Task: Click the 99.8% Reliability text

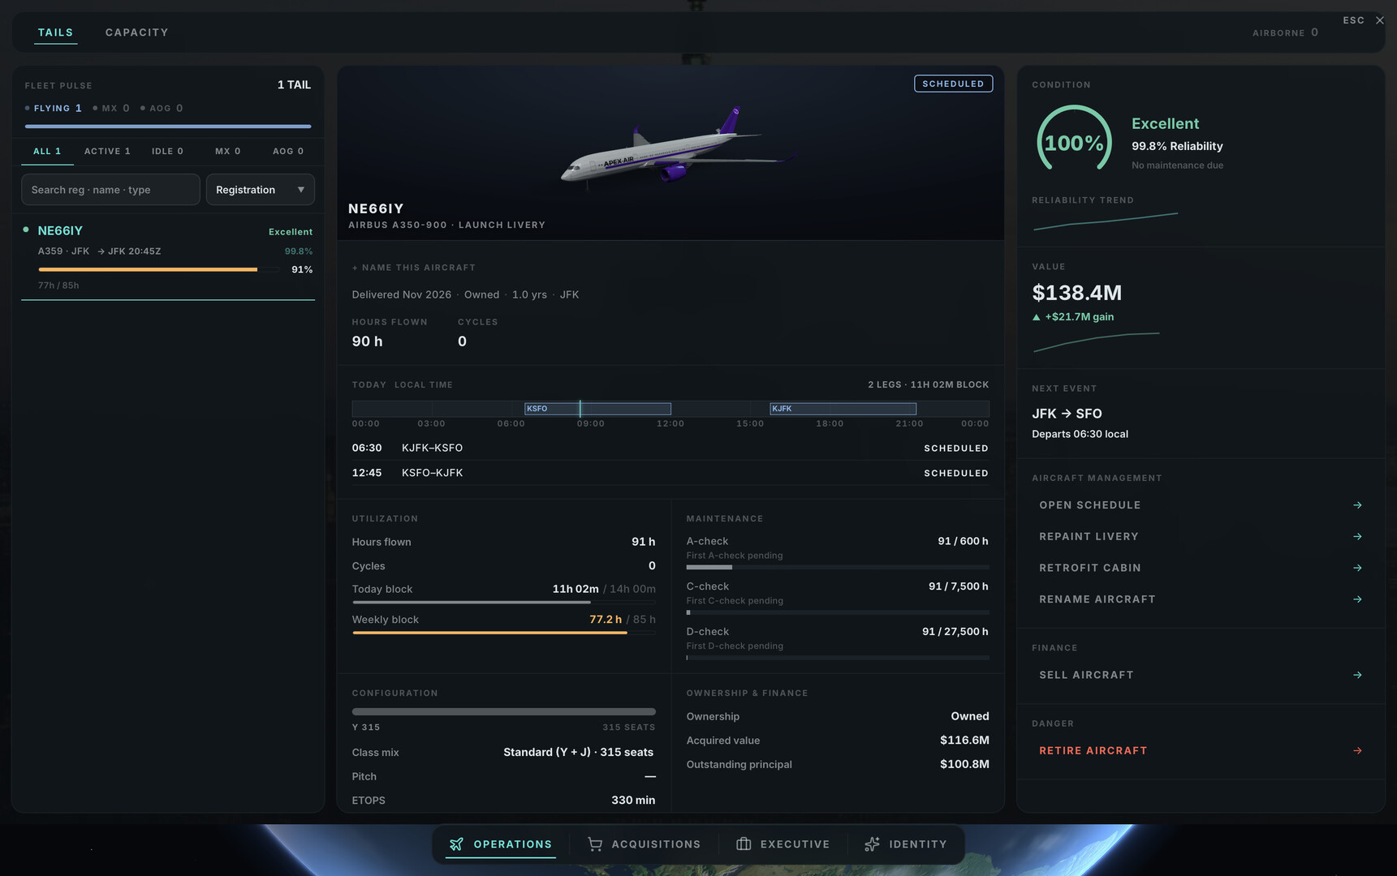Action: [x=1177, y=146]
